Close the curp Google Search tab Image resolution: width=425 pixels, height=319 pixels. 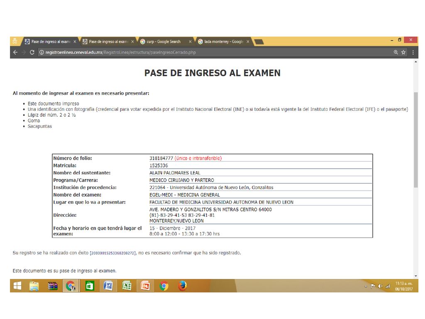(190, 42)
